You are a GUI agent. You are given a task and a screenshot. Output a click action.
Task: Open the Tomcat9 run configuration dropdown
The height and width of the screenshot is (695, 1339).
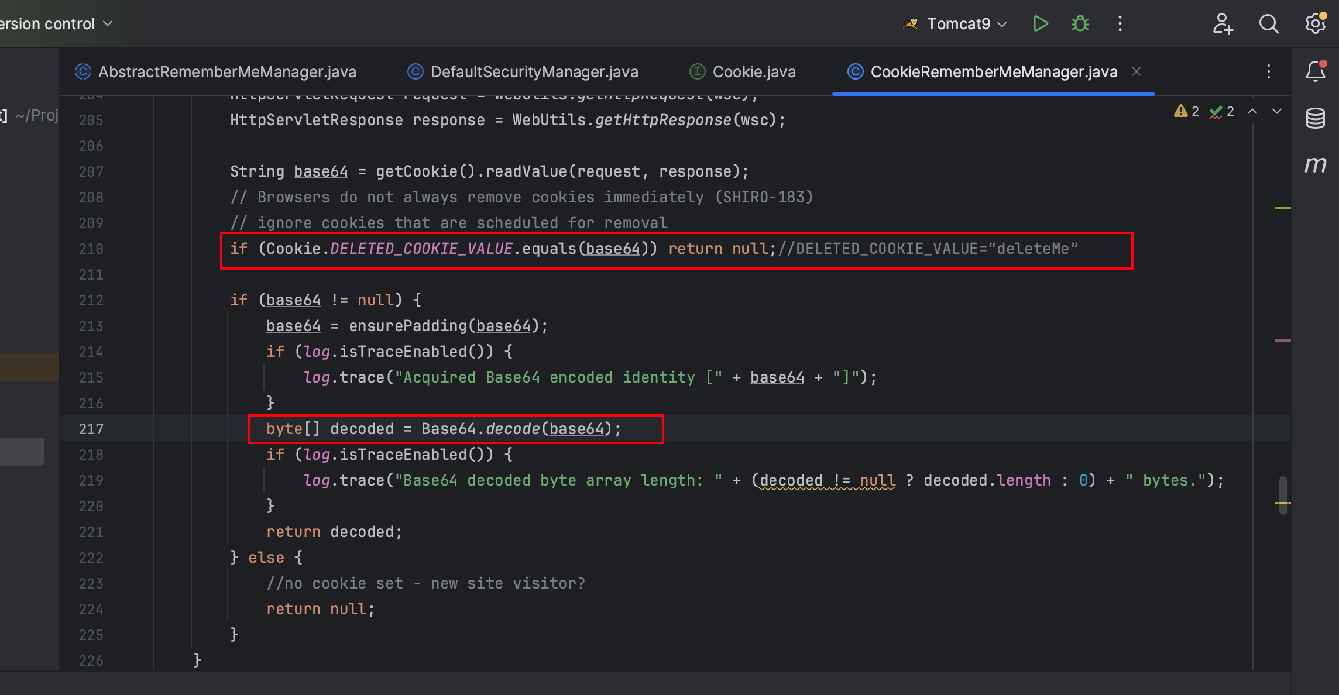(955, 24)
